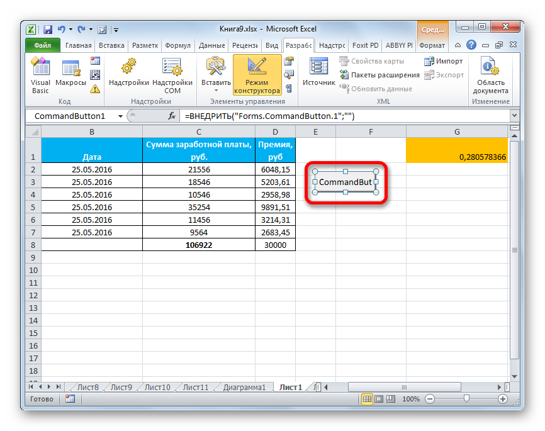
Task: Click the insert function fx icon
Action: click(x=171, y=116)
